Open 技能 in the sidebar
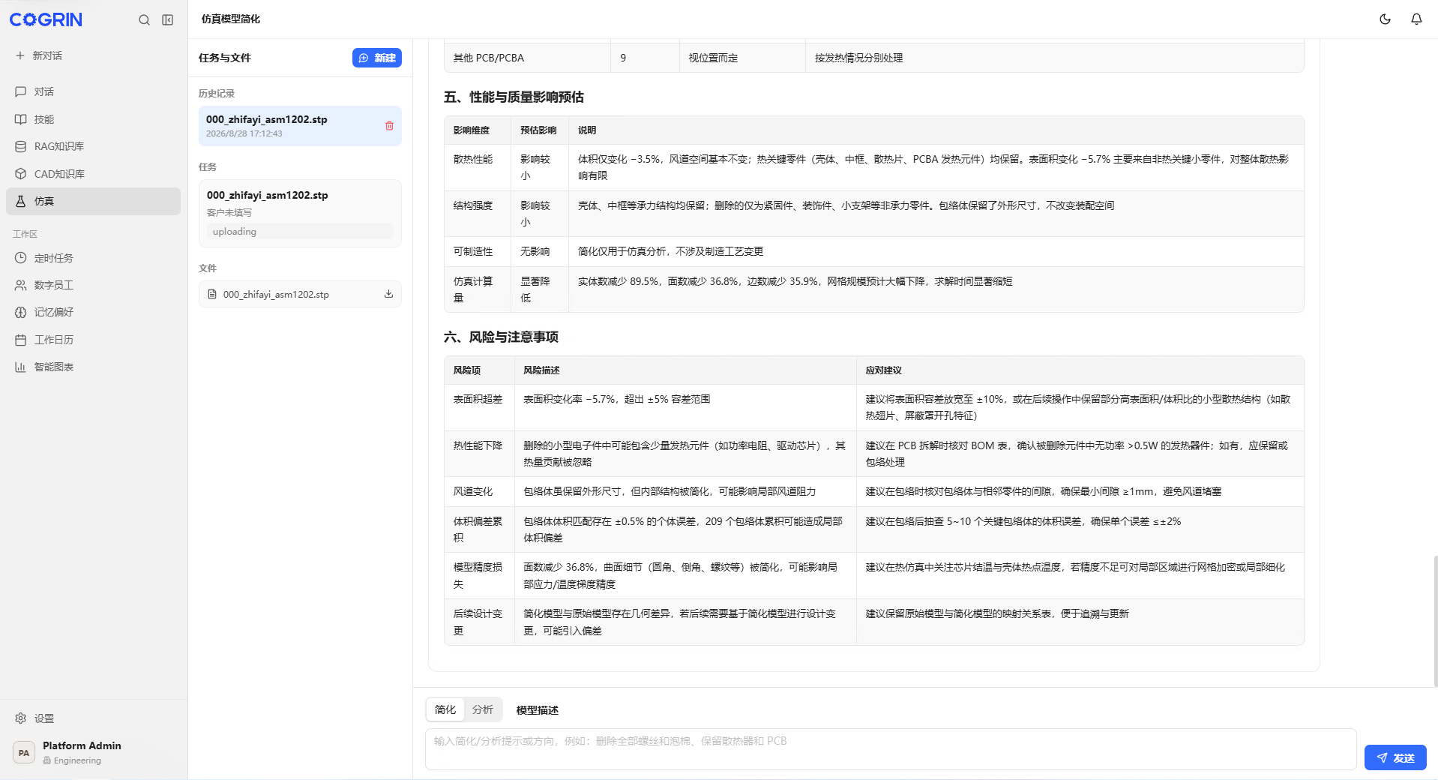 pos(93,119)
